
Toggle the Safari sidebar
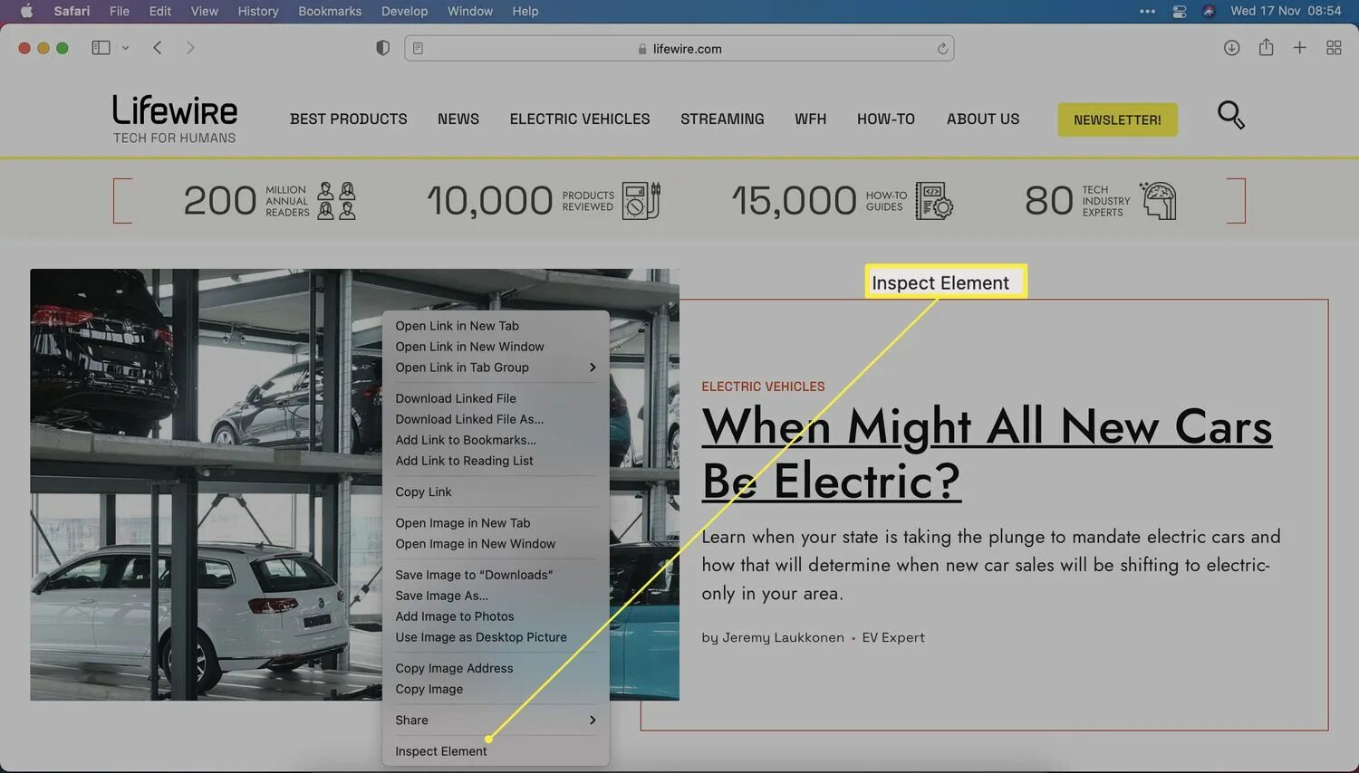[x=101, y=48]
